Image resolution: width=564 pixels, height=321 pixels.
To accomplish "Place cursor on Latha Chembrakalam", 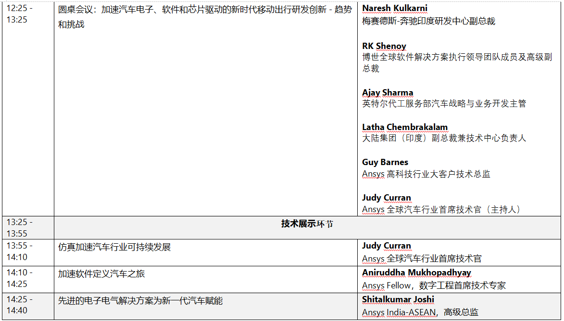I will point(404,127).
